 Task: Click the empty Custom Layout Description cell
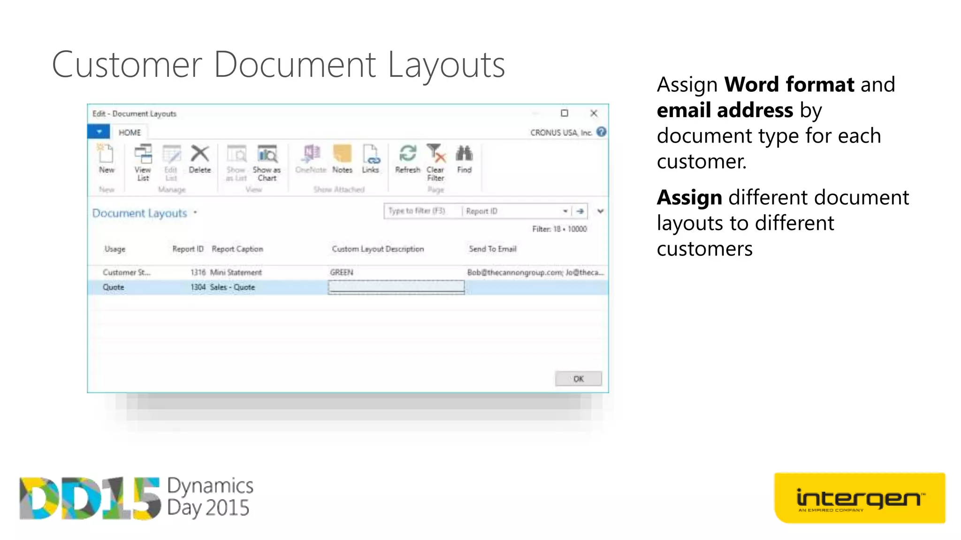397,287
